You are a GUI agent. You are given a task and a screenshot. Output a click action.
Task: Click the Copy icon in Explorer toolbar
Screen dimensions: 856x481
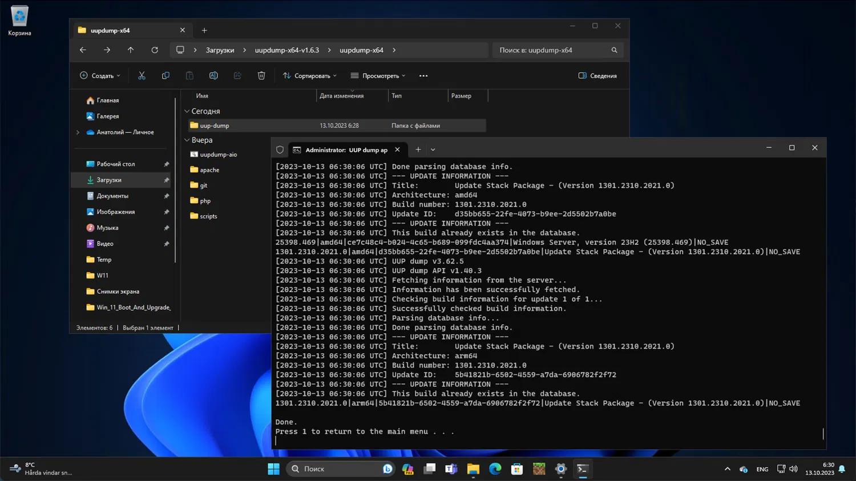coord(165,76)
